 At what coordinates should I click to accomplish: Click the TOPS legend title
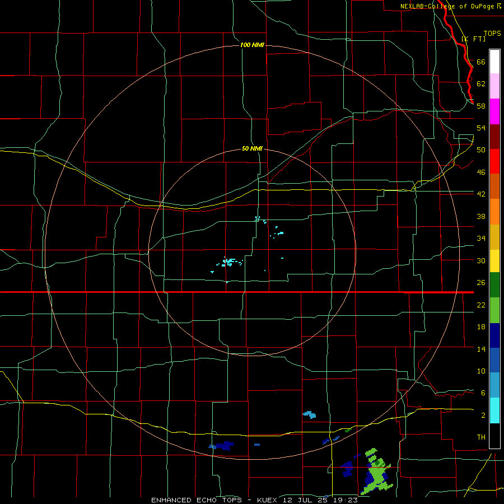point(492,33)
